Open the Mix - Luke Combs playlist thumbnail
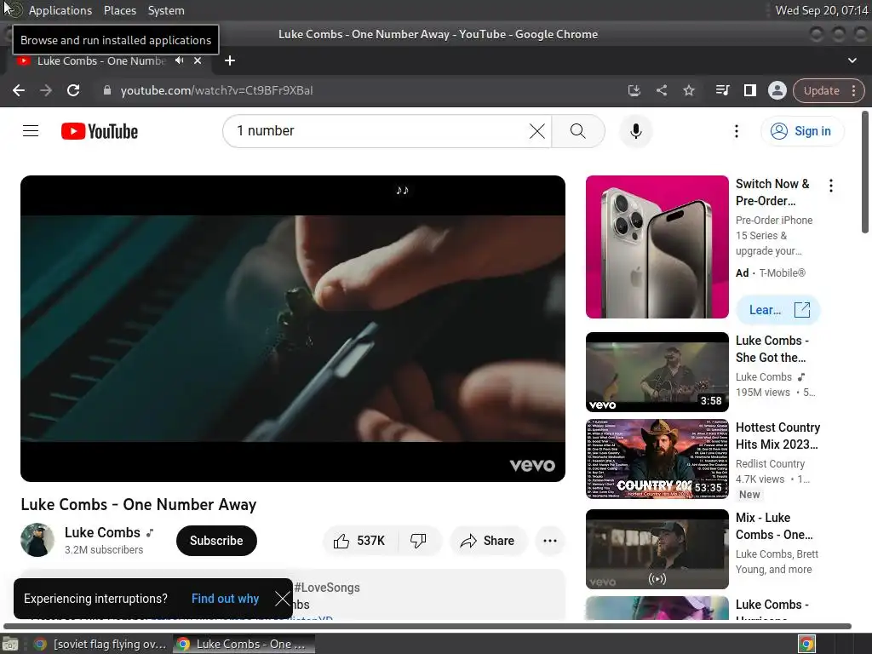This screenshot has height=654, width=872. coord(657,549)
